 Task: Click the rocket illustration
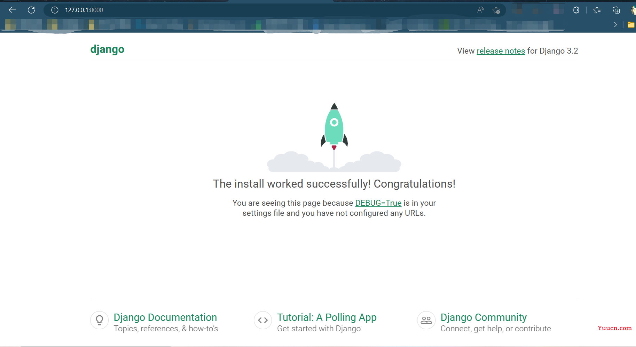click(334, 137)
